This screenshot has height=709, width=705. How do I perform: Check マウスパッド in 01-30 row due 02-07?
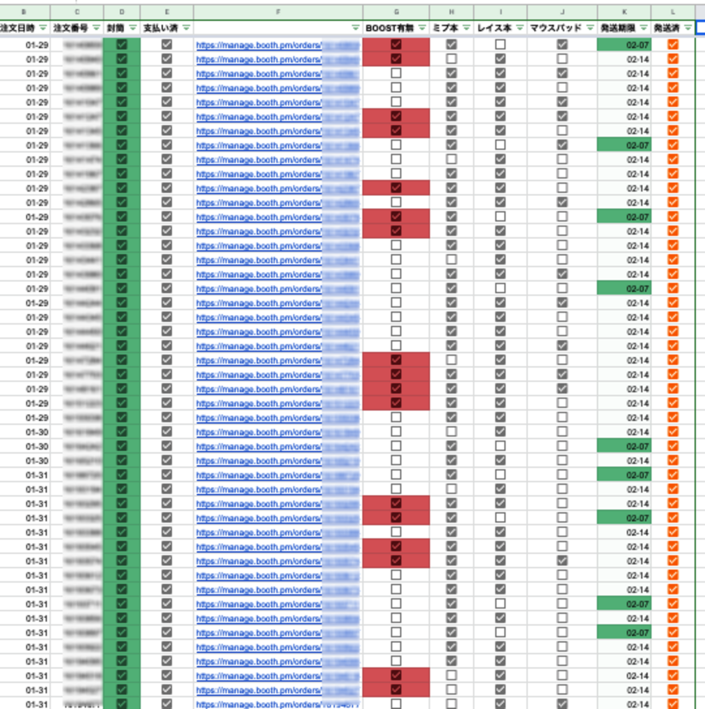point(562,446)
